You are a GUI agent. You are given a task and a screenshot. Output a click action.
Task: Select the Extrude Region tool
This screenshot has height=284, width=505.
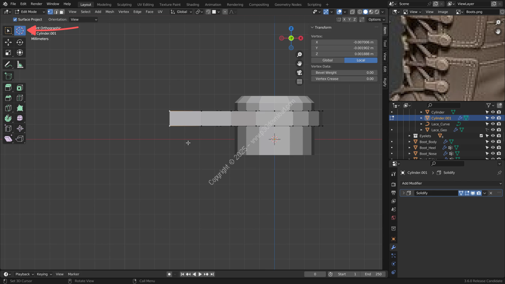pyautogui.click(x=8, y=88)
